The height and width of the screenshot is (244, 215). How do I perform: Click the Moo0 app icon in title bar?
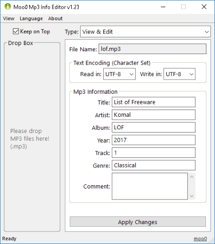pyautogui.click(x=8, y=7)
